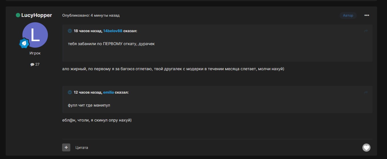387x159 pixels.
Task: Click the green online status dot
Action: [18, 15]
